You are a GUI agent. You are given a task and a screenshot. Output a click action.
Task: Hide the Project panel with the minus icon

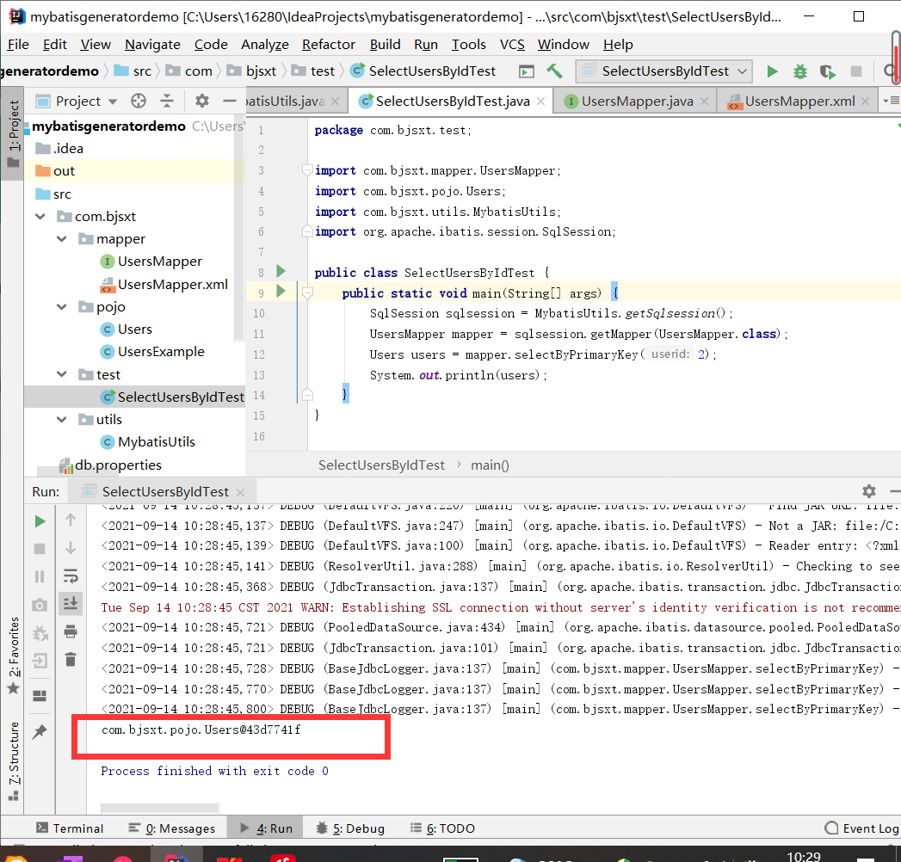pyautogui.click(x=229, y=101)
